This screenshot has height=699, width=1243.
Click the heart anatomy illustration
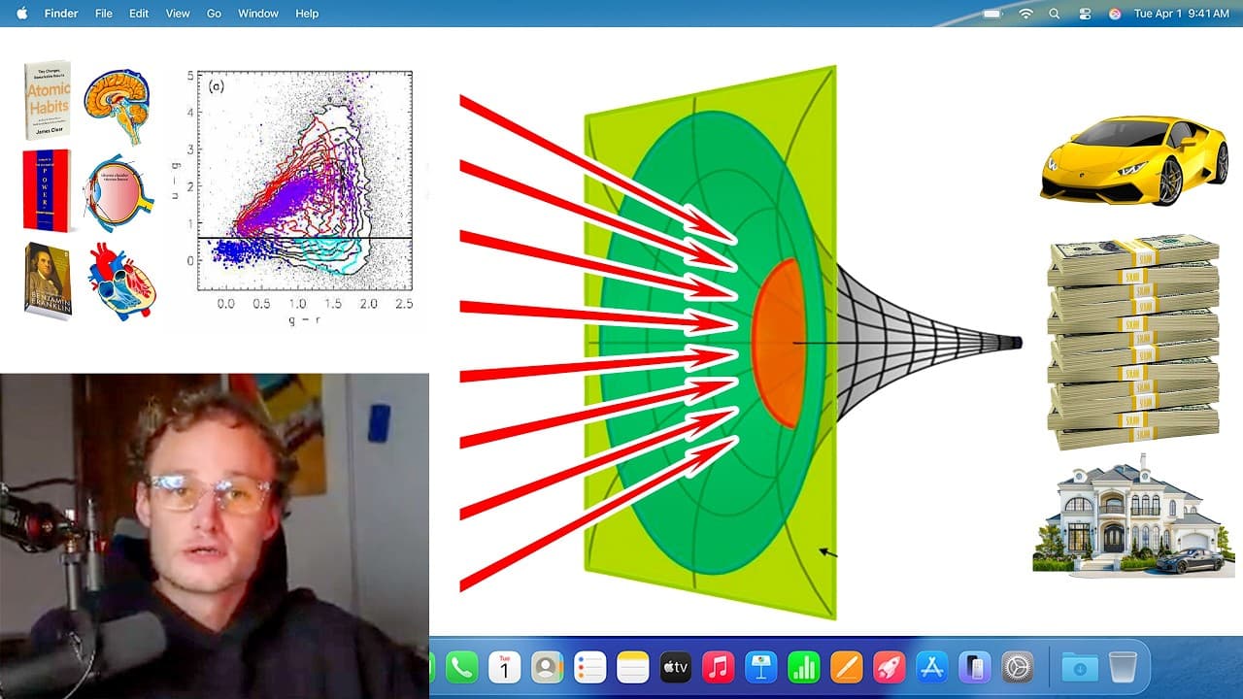click(122, 282)
